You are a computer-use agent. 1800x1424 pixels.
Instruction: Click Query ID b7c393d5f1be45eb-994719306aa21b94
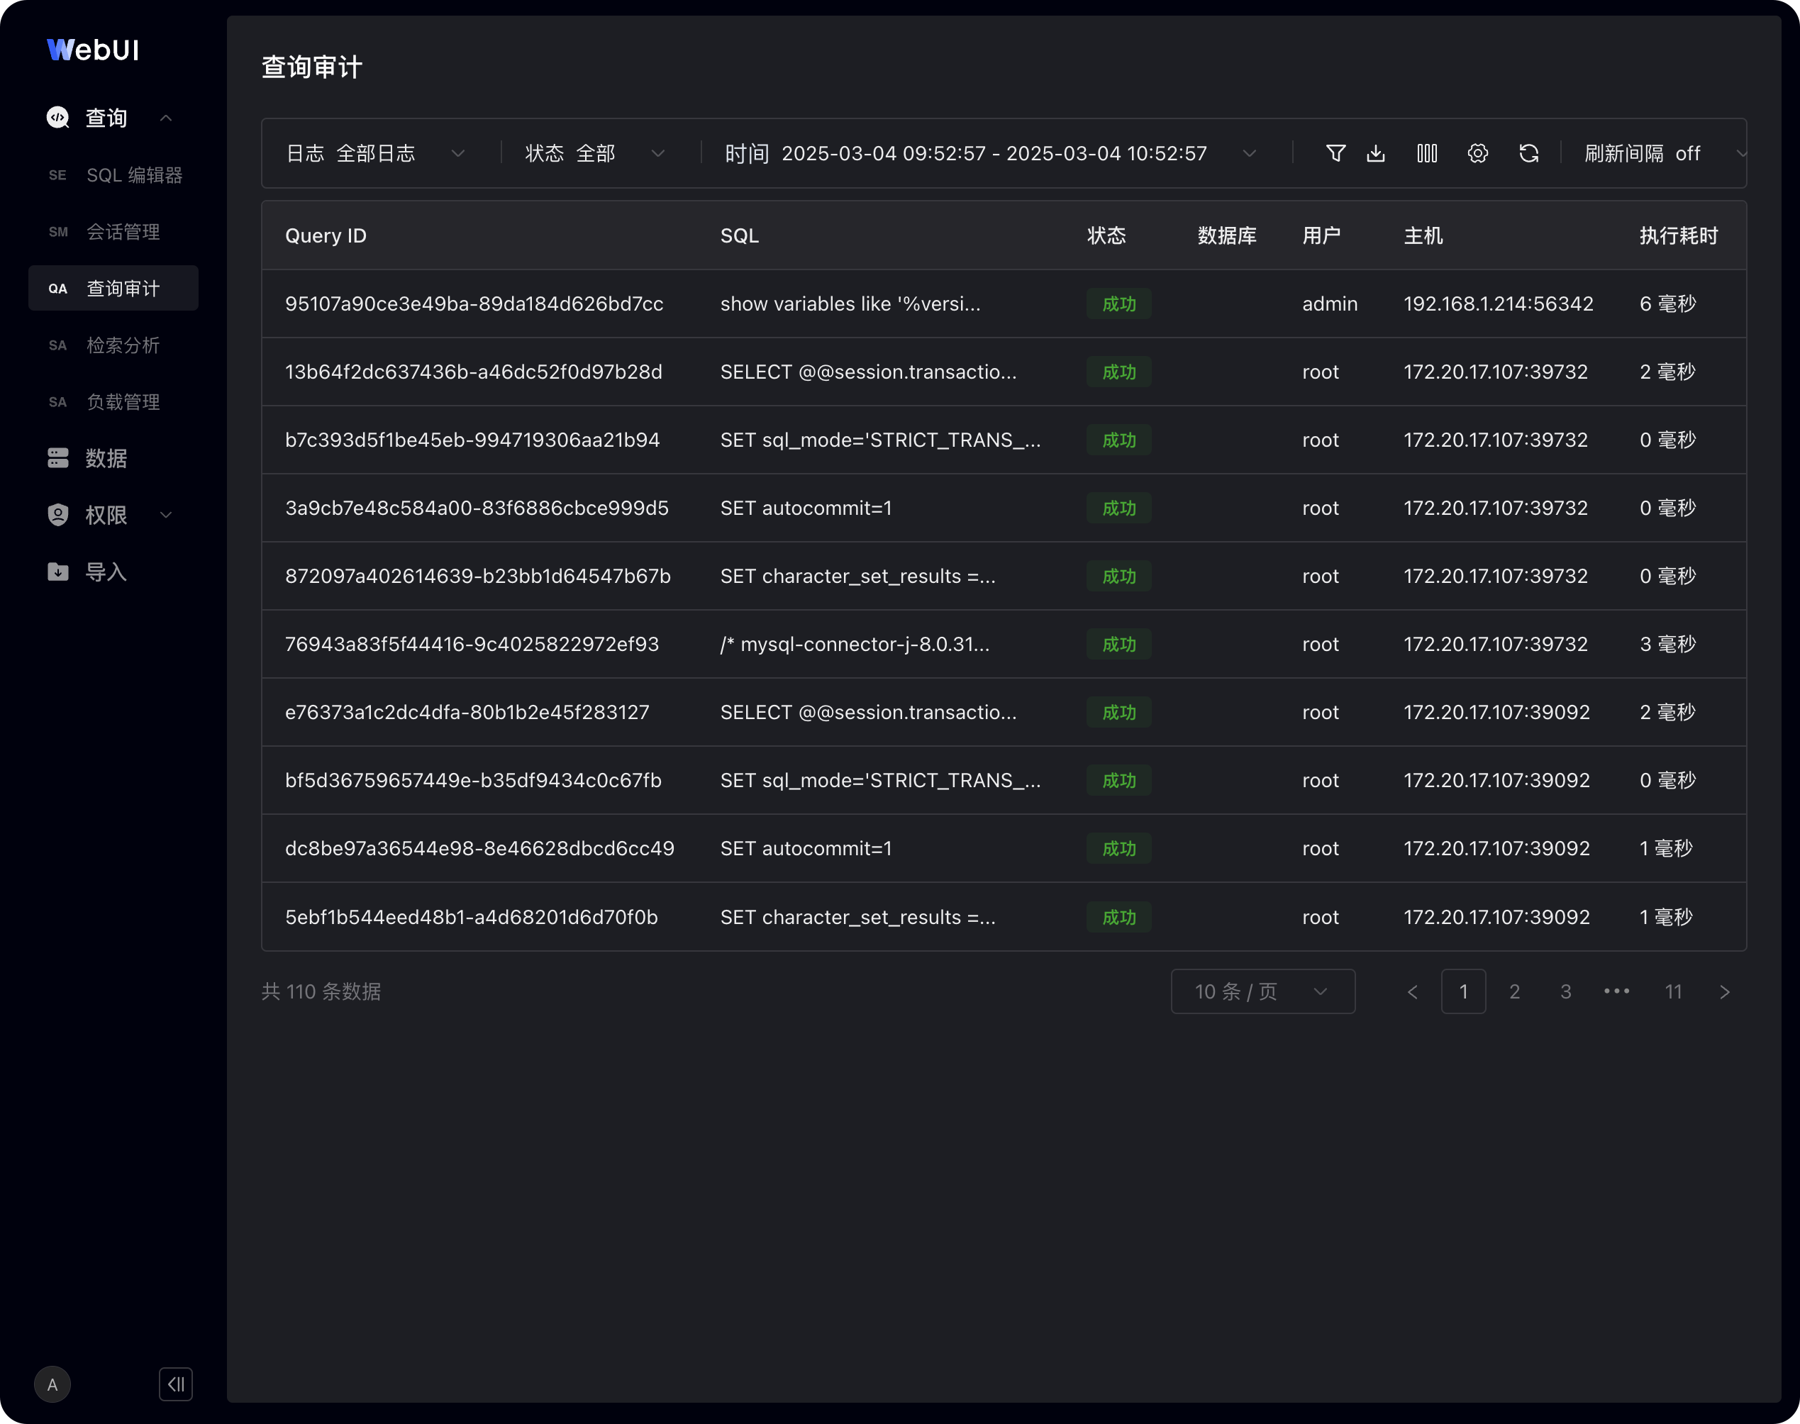point(472,440)
